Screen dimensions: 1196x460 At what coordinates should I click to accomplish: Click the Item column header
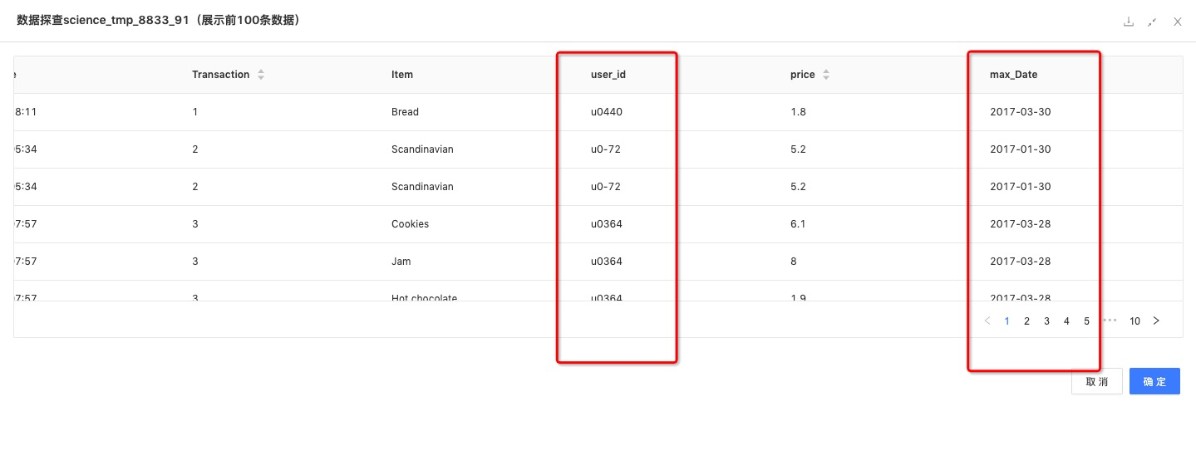pos(402,75)
